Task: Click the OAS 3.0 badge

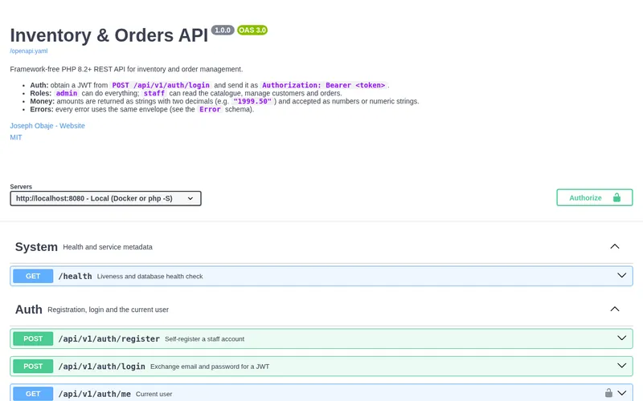Action: point(252,30)
